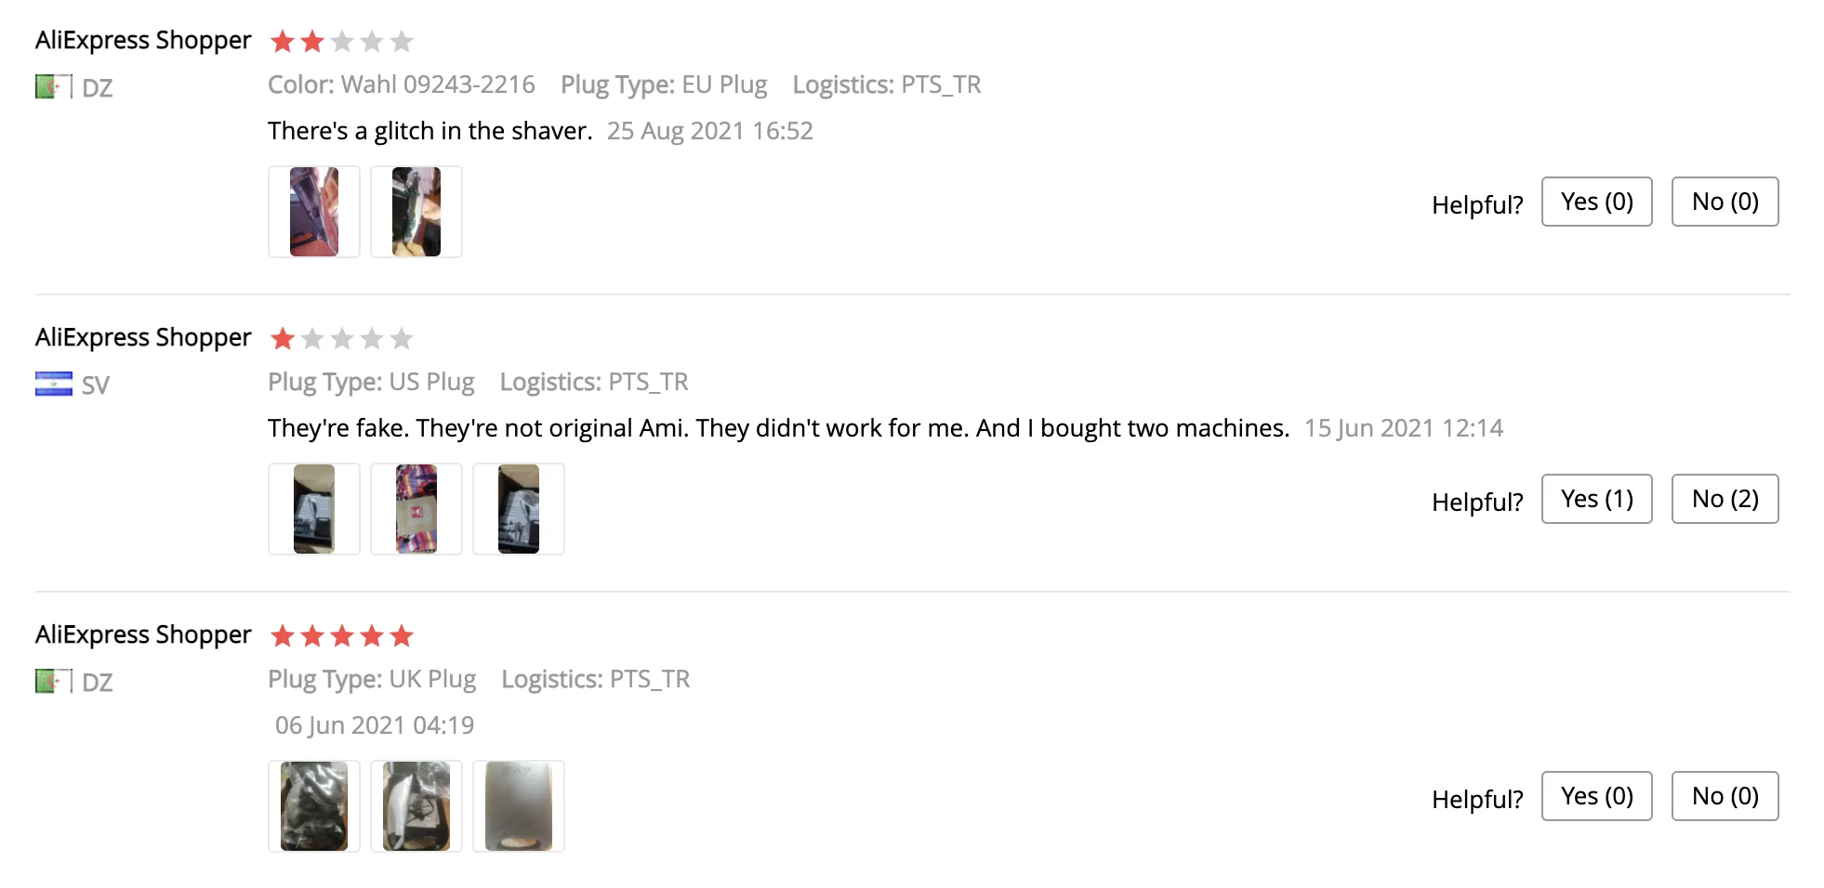
Task: Click the five-star rating on the last review
Action: coord(341,635)
